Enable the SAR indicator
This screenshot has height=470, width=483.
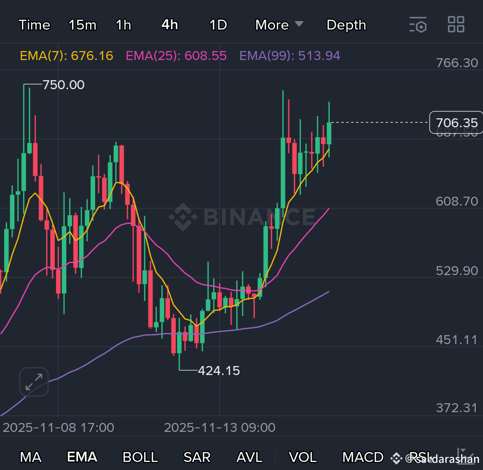(197, 457)
